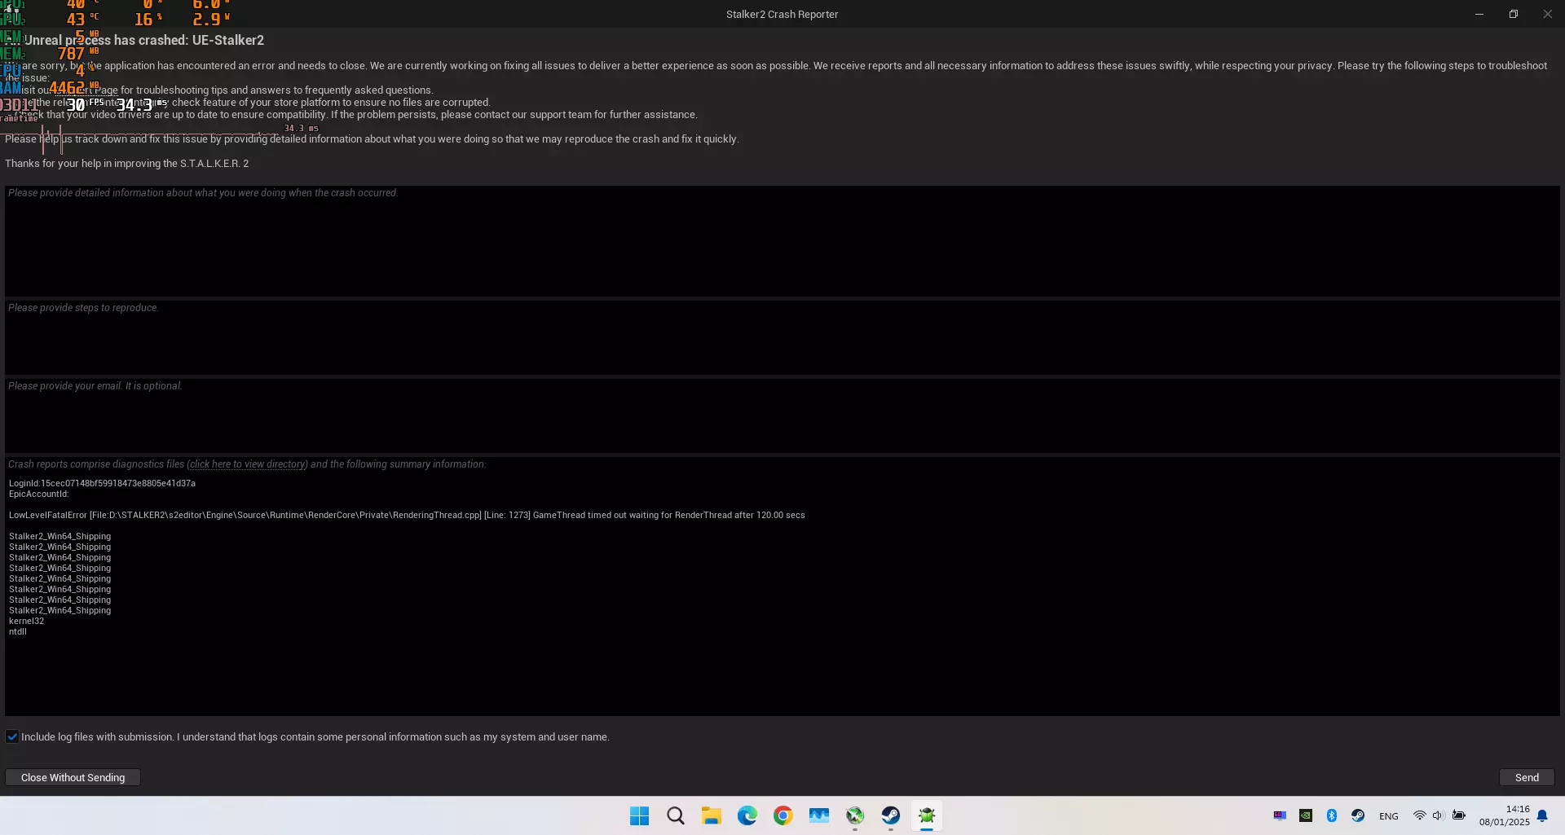The image size is (1565, 835).
Task: Open the blue graph monitor app in taskbar
Action: 819,815
